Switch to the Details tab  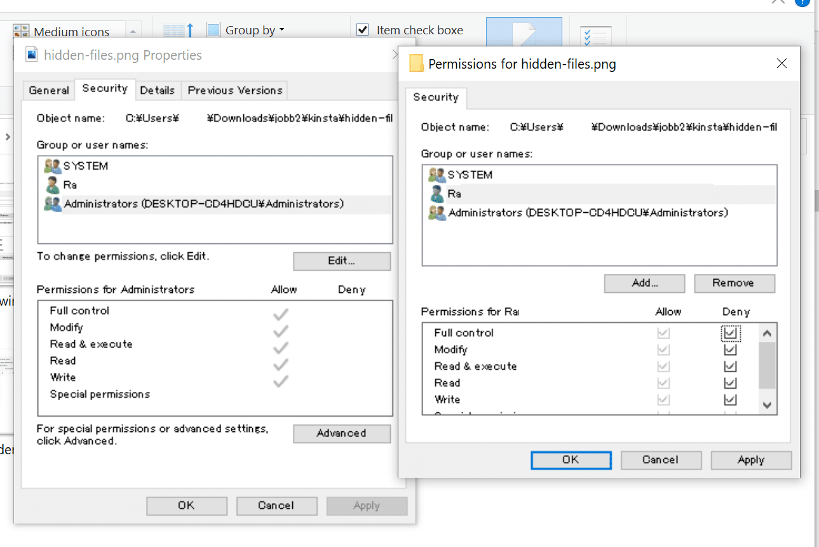click(x=158, y=90)
